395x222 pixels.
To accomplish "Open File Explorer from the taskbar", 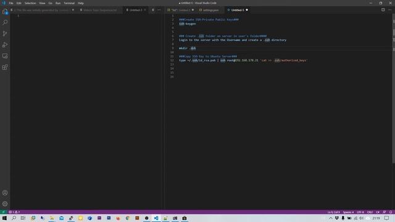I will (x=52, y=218).
